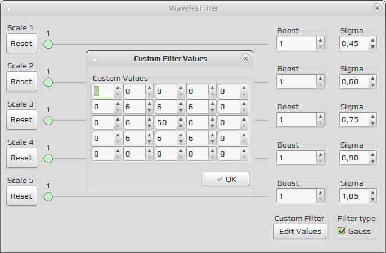Click the Sigma 0,90 input field
386x253 pixels.
[x=354, y=158]
